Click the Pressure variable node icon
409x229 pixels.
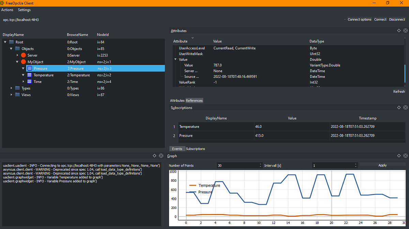tap(30, 68)
